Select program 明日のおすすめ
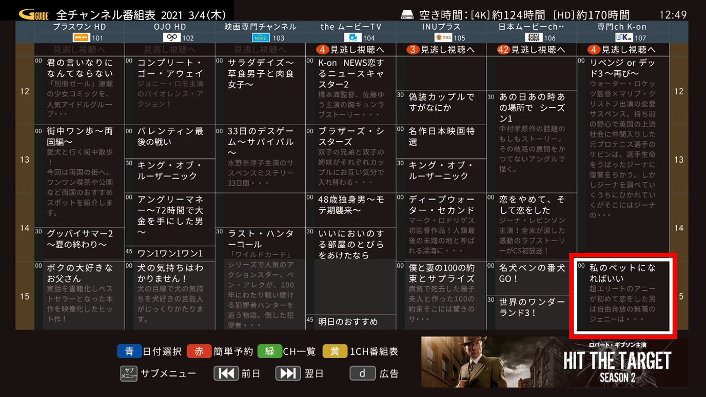The image size is (706, 397). pos(351,322)
